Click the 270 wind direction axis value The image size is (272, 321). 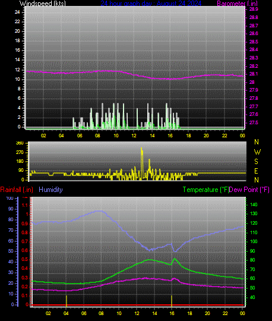(20, 153)
